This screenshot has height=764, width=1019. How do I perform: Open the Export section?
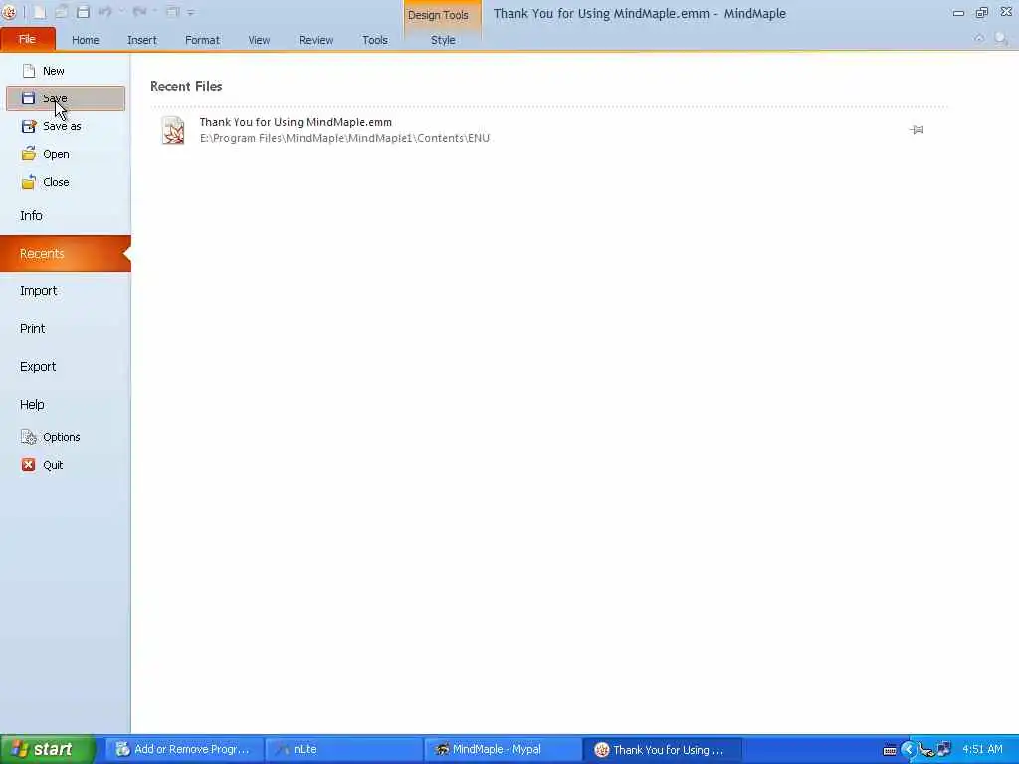tap(65, 366)
